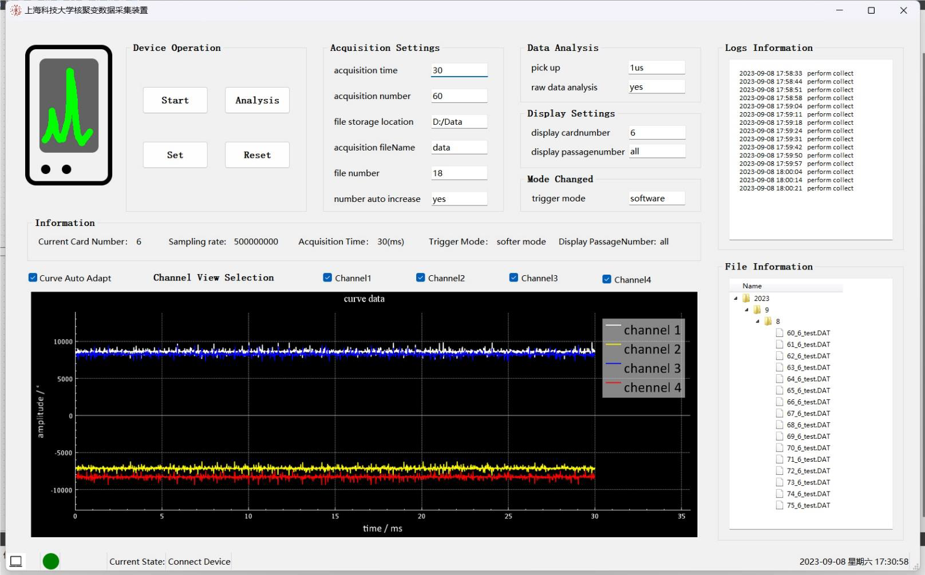Click the Sampling rate 500000000 value
Viewport: 925px width, 575px height.
(256, 241)
